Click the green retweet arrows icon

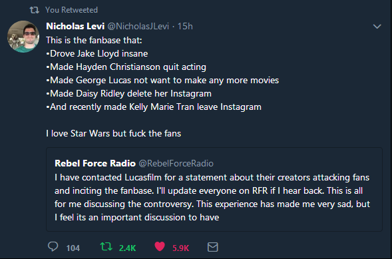106,246
